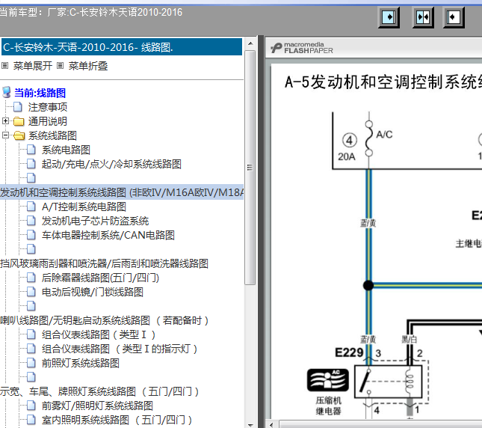Click page icon beside 前雾灯/照明灯系统线路图
Screen dimensions: 482x428
click(x=31, y=406)
